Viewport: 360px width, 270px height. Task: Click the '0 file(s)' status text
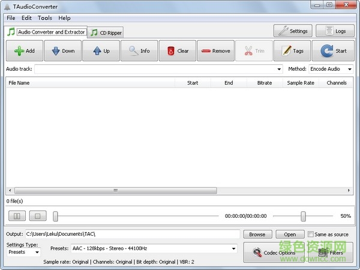tap(14, 201)
